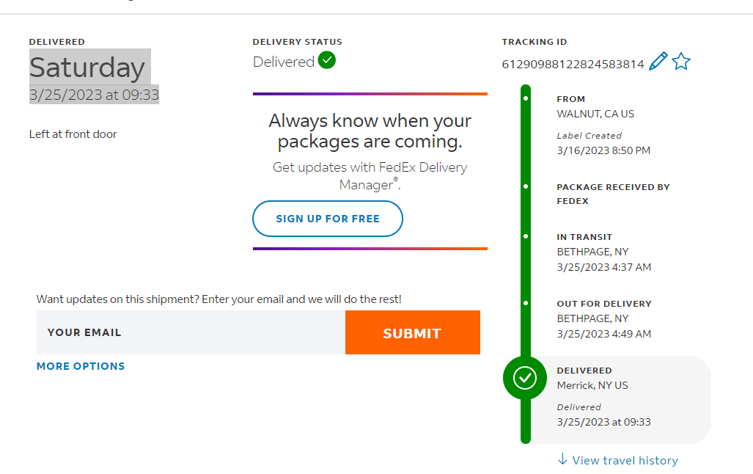Submit the email with the orange SUBMIT button
Image resolution: width=753 pixels, height=474 pixels.
pos(412,333)
